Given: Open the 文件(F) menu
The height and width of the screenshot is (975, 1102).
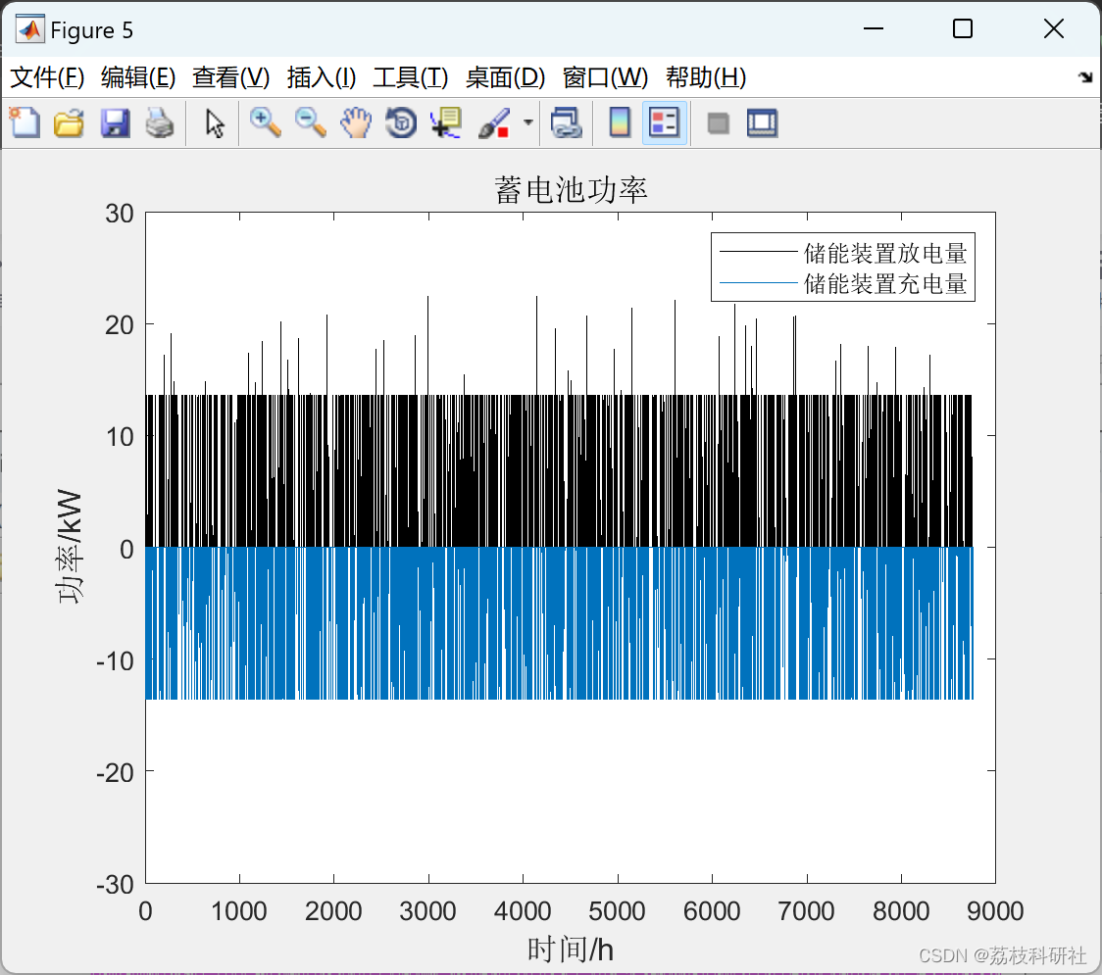Looking at the screenshot, I should coord(47,77).
